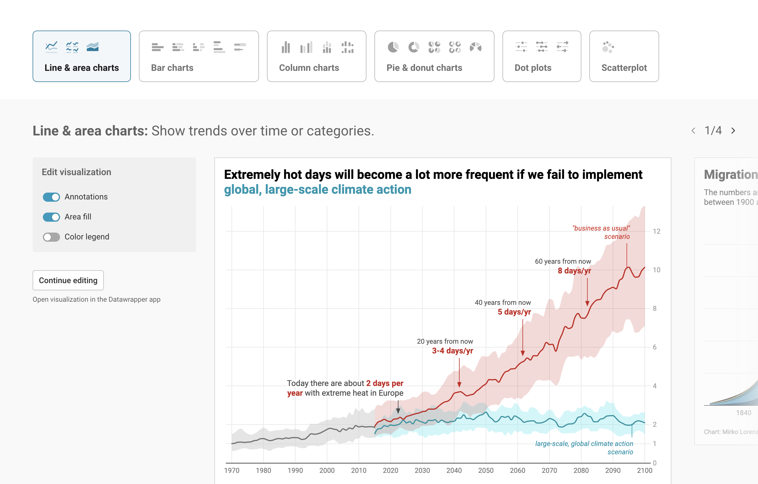
Task: Enable the Color legend toggle
Action: 51,237
